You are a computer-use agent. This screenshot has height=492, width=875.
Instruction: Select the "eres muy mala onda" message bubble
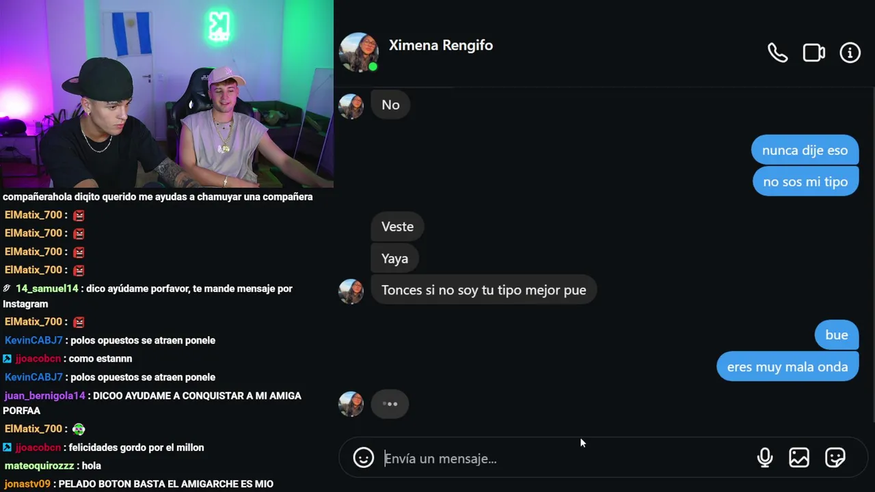coord(787,367)
